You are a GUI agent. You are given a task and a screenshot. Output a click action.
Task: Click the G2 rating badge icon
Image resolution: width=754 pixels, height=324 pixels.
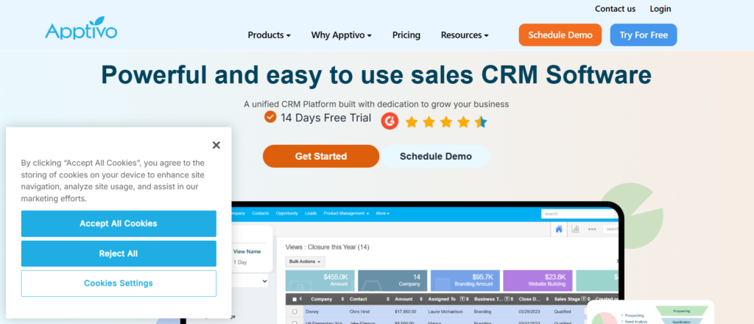[390, 121]
